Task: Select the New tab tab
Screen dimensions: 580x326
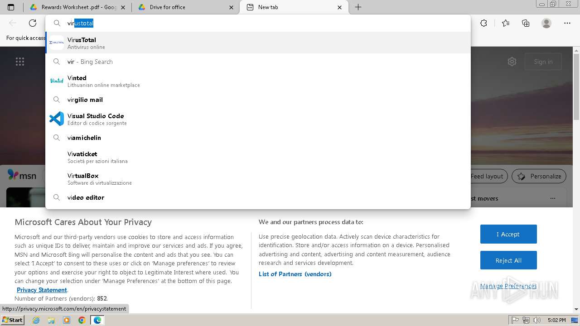Action: coord(294,7)
